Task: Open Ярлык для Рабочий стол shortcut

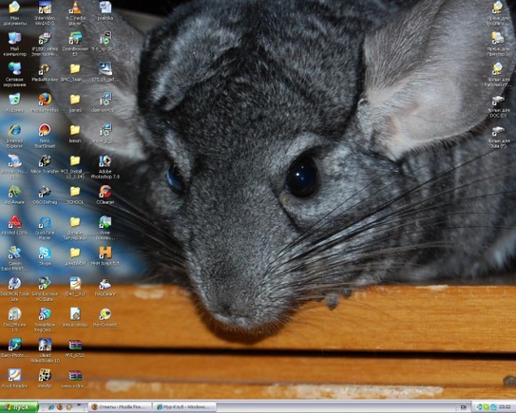Action: pos(498,74)
